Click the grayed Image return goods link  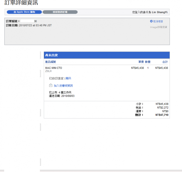(x=159, y=27)
